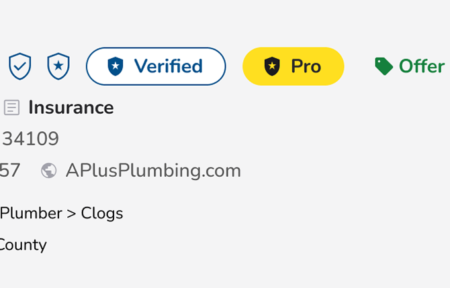Click the green Offer tag icon
450x288 pixels.
[x=384, y=66]
